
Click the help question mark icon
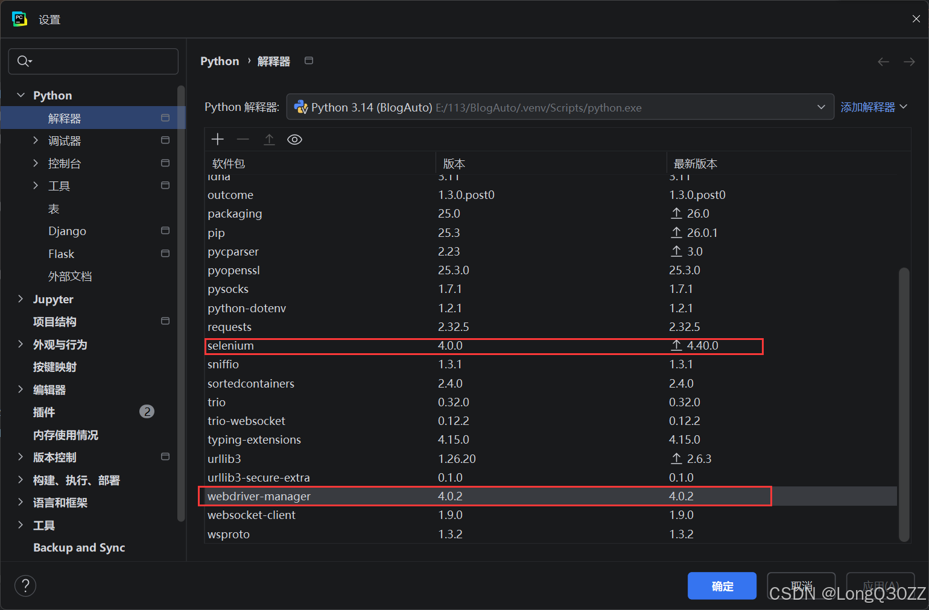(25, 585)
